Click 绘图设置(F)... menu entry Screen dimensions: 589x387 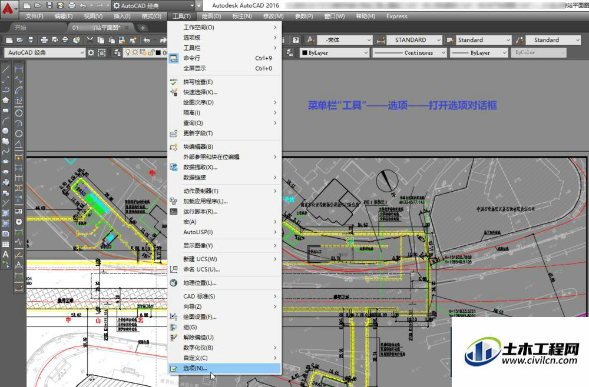pos(224,317)
